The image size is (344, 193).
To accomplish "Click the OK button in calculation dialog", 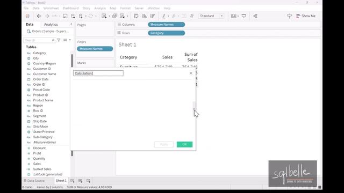I will point(184,144).
